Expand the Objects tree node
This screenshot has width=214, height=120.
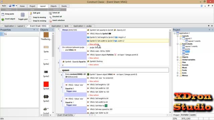pos(178,57)
